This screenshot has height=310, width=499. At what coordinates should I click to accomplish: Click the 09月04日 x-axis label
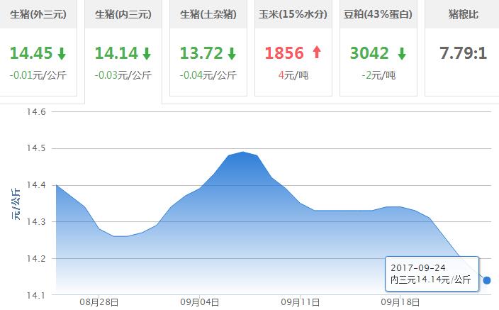(201, 302)
